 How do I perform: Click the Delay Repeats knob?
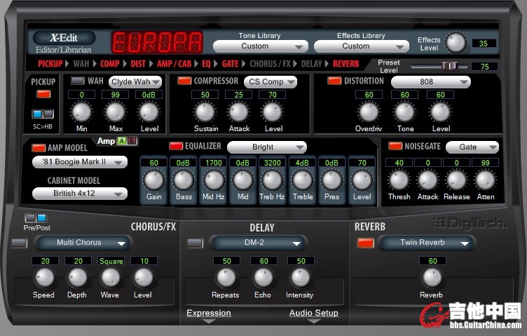point(226,278)
